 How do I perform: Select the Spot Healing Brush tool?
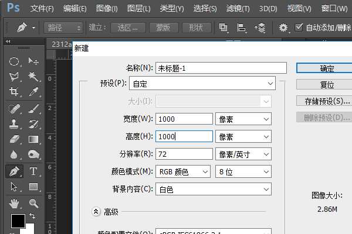pos(14,109)
